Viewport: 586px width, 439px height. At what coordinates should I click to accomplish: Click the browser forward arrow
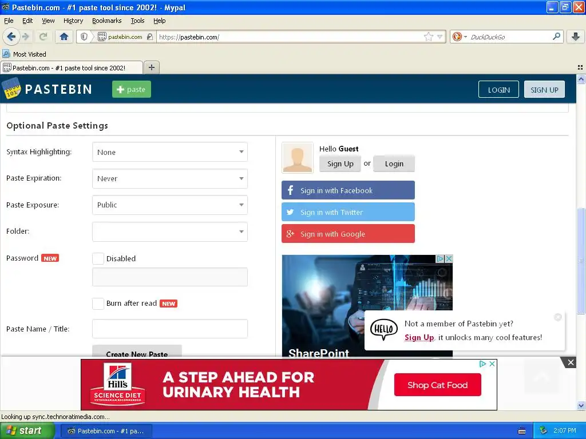coord(26,37)
